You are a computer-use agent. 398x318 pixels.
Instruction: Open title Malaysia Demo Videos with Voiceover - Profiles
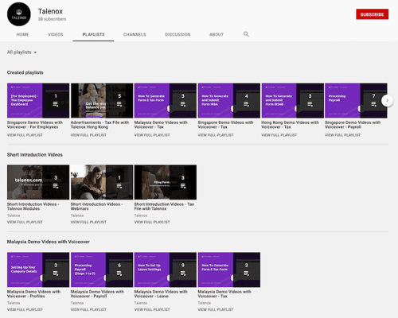click(x=33, y=294)
